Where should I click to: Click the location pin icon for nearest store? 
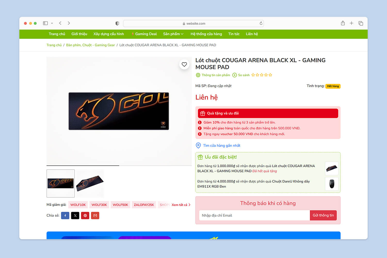click(x=198, y=146)
